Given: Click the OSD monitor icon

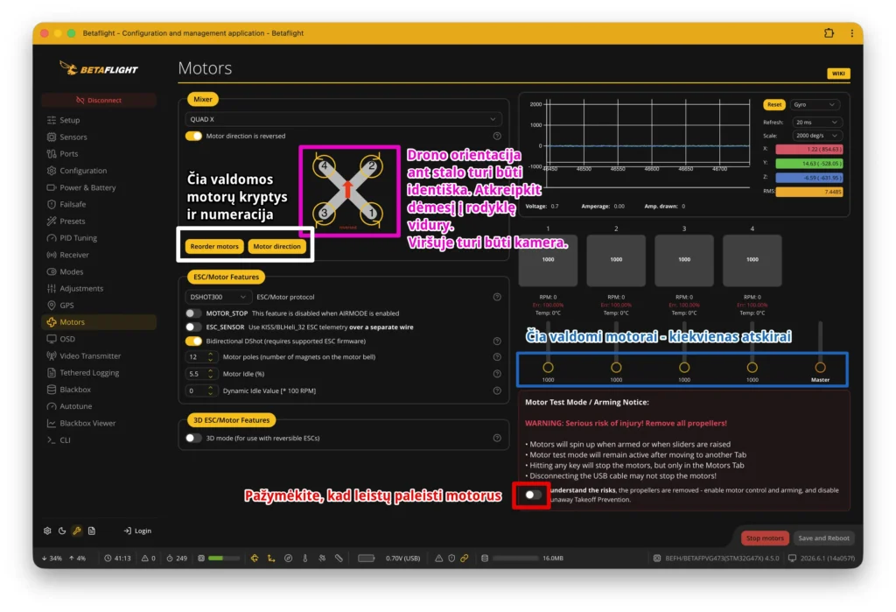Looking at the screenshot, I should pos(52,339).
